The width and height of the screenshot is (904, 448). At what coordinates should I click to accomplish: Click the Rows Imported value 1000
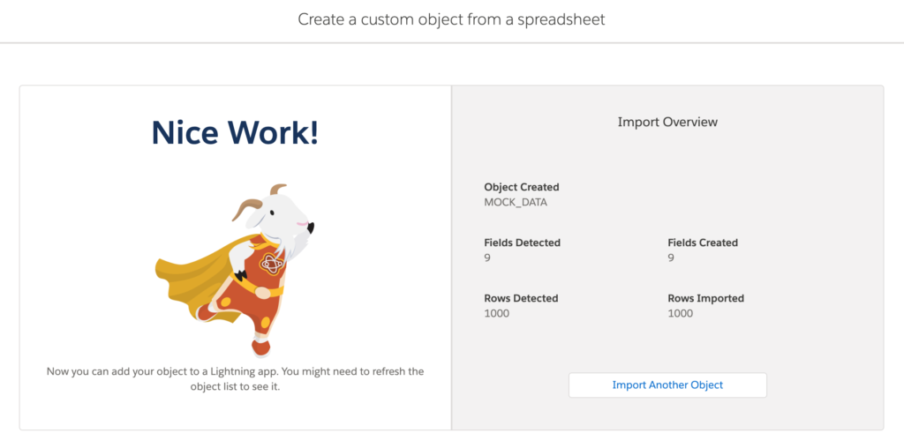click(x=681, y=314)
